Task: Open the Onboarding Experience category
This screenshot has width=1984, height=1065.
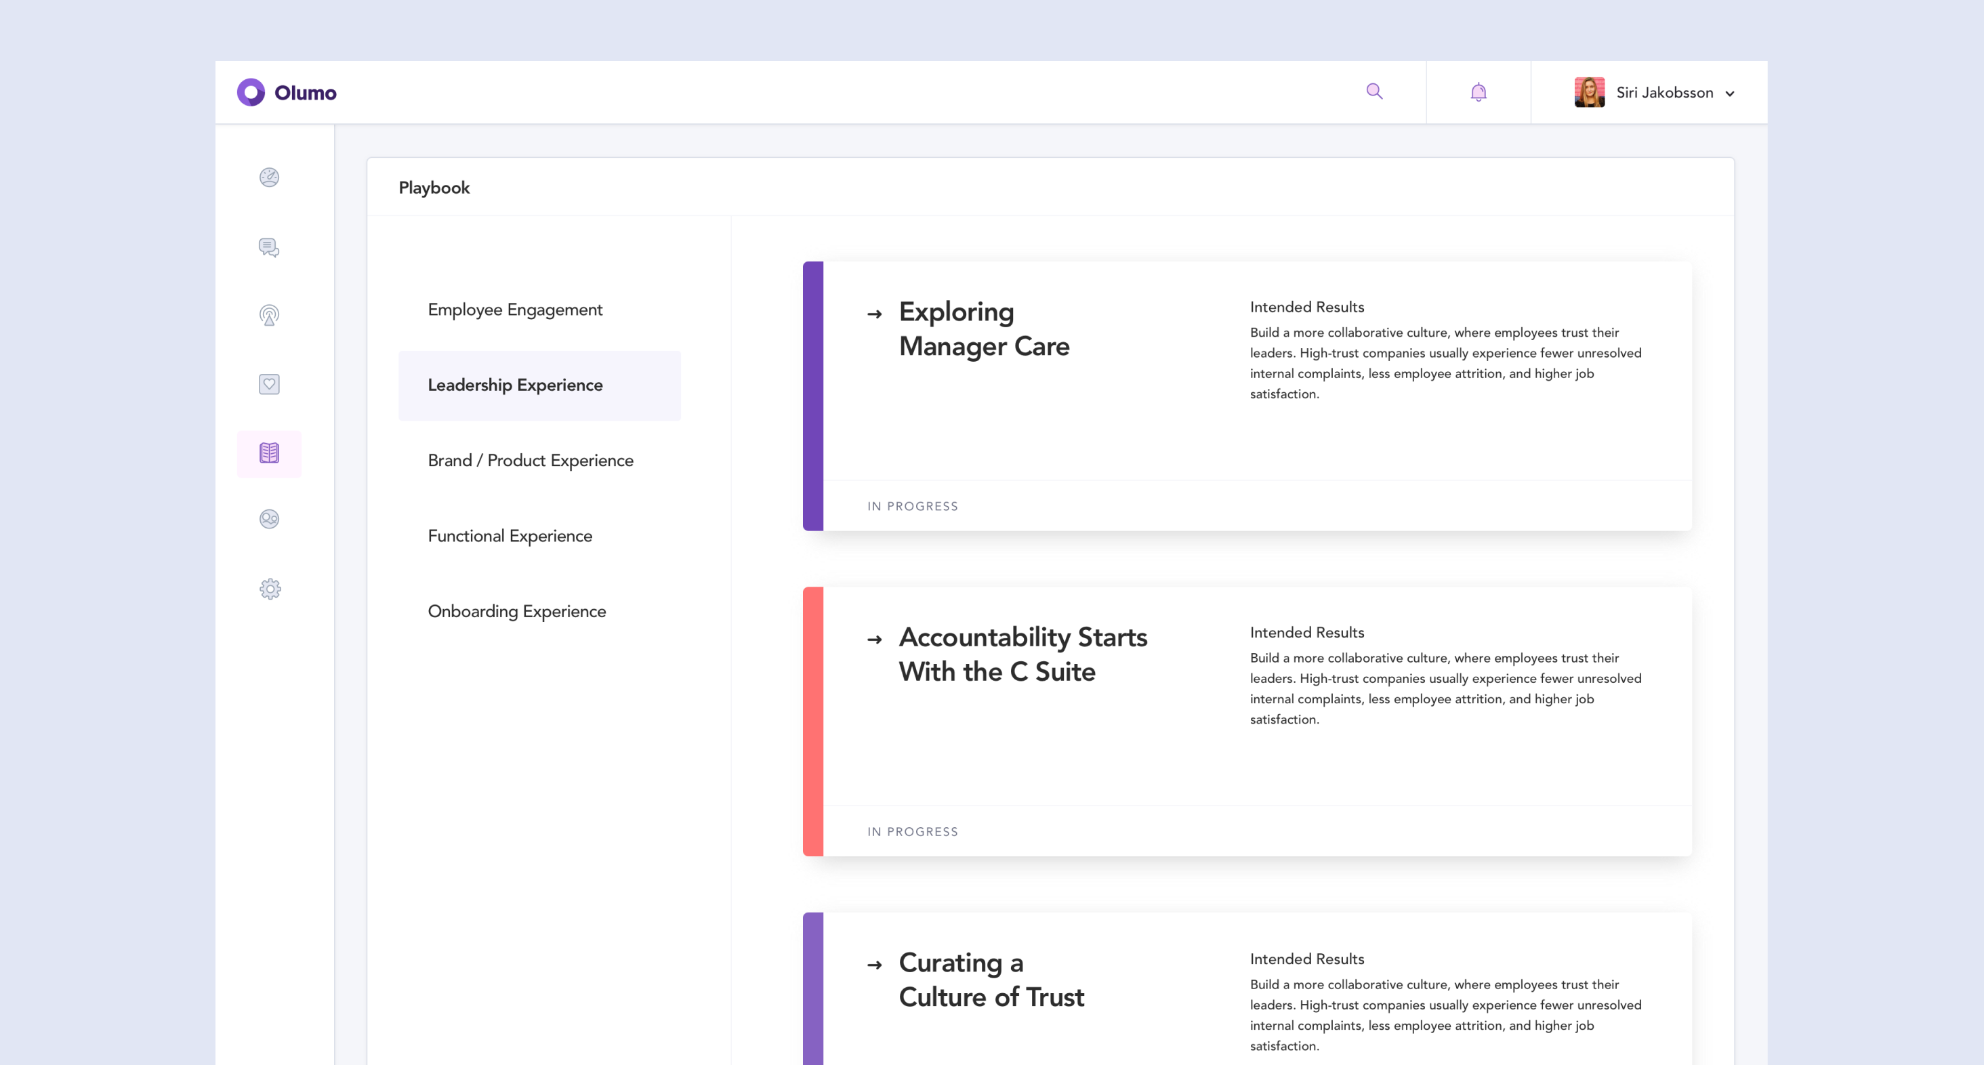Action: click(x=516, y=612)
